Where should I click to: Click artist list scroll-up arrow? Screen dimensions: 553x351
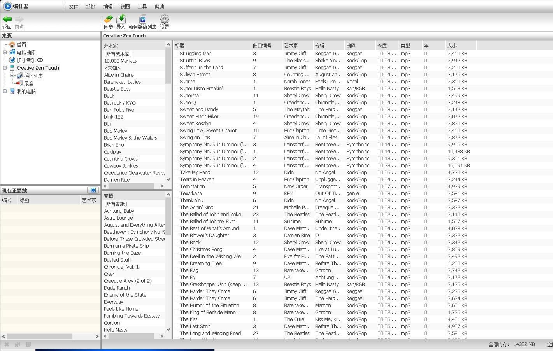pos(169,45)
